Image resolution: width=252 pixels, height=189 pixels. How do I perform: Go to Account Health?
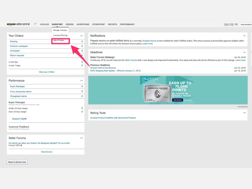[x=20, y=119]
